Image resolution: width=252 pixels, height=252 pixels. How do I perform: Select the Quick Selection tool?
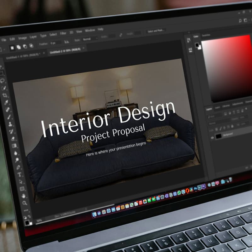click(x=4, y=88)
